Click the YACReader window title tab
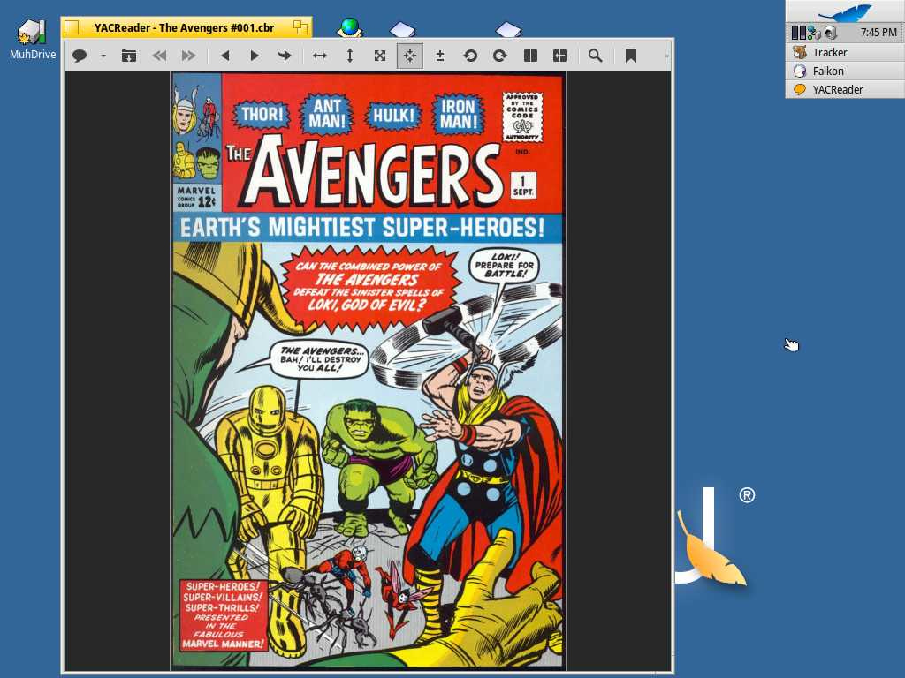 coord(184,27)
